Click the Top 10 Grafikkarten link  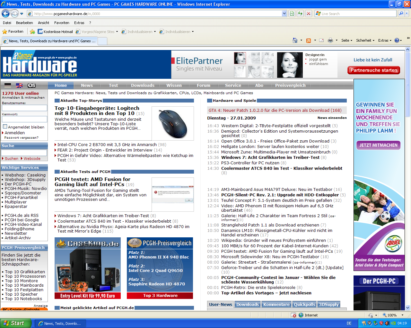coord(25,272)
